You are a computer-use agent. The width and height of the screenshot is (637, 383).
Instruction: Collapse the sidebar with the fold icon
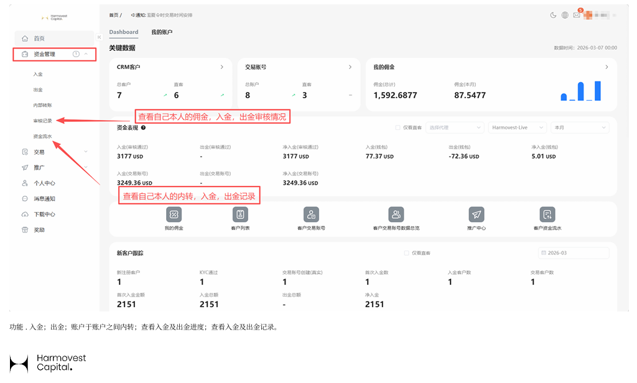coord(99,37)
